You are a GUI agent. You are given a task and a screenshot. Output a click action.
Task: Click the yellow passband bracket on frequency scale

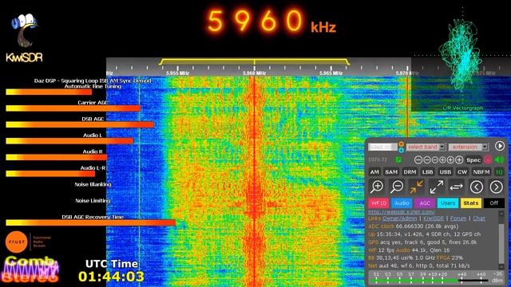[254, 61]
